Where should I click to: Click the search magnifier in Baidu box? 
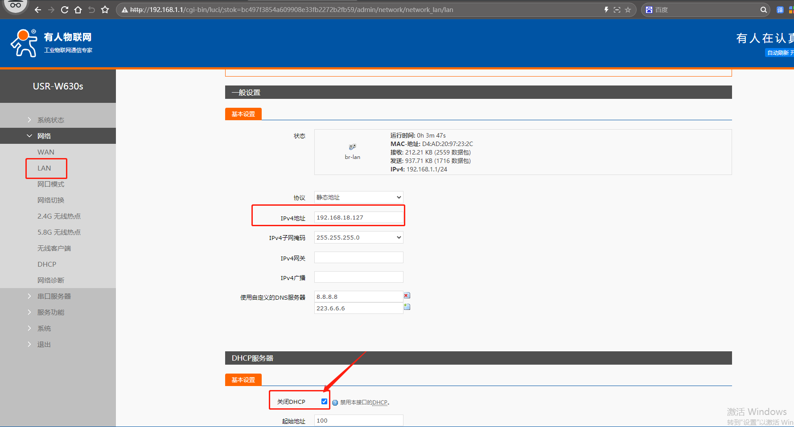pyautogui.click(x=764, y=10)
